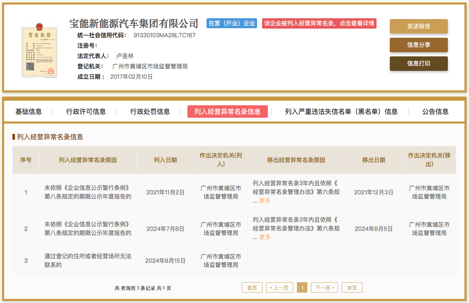This screenshot has width=469, height=303.
Task: Select credit code 91330103MA28LTC167
Action: pos(164,35)
